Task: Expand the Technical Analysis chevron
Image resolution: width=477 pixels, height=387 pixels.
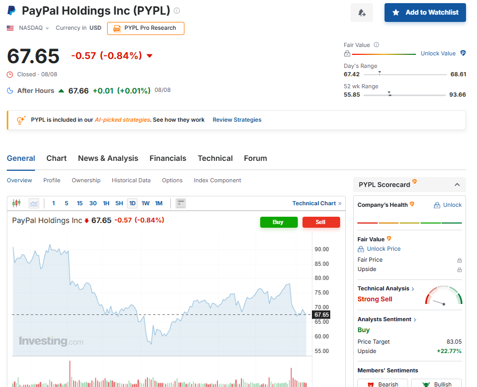Action: point(413,289)
